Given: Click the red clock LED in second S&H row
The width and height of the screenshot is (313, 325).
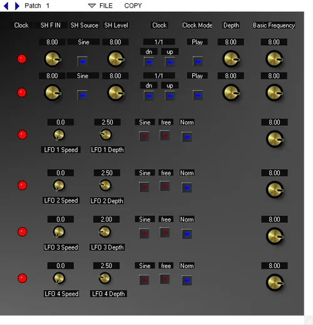Looking at the screenshot, I should tap(22, 93).
